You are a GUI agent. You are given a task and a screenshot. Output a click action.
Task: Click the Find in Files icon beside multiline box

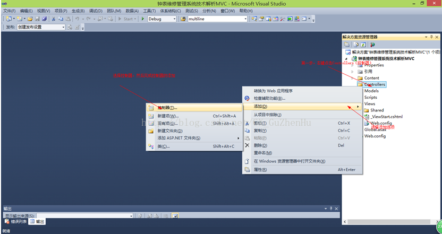tap(183, 19)
